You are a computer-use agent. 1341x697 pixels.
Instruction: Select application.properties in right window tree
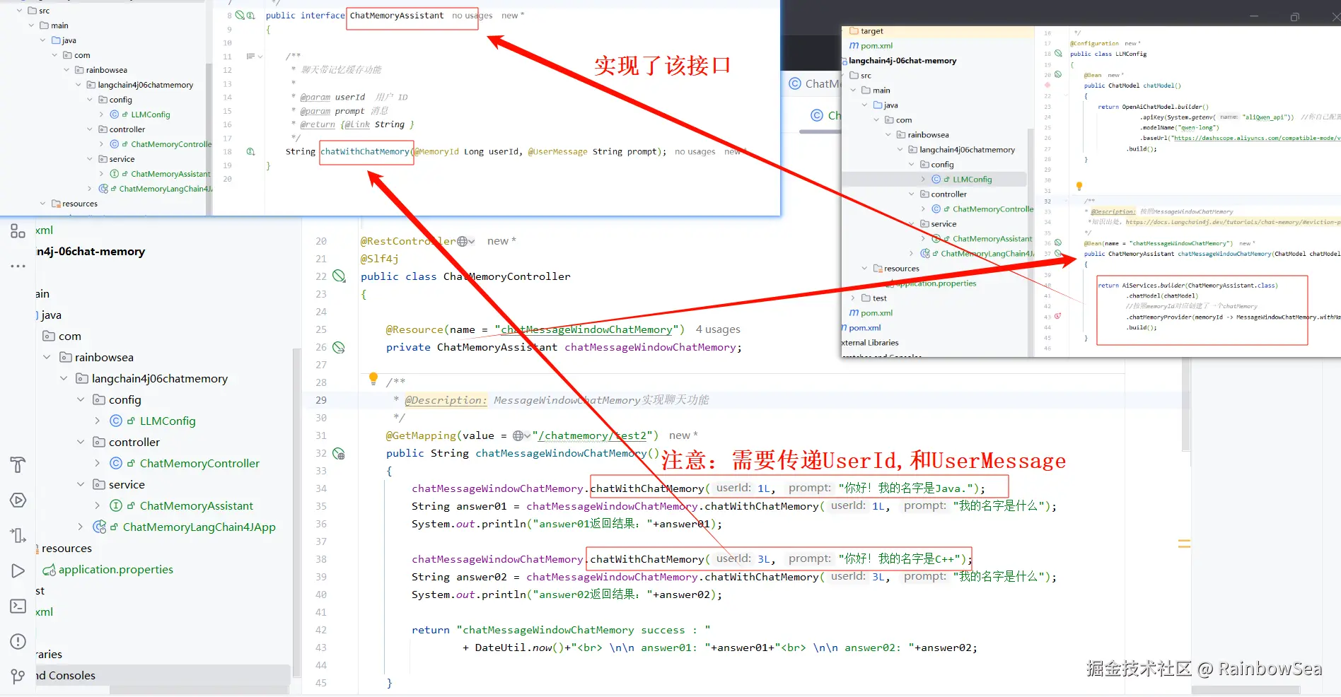(x=936, y=283)
